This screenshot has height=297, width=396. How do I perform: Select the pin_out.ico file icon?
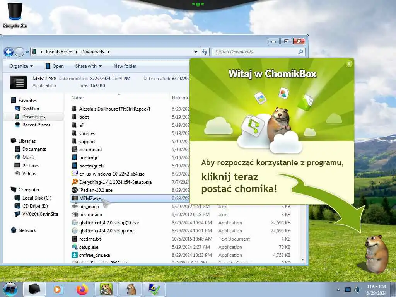pyautogui.click(x=75, y=214)
